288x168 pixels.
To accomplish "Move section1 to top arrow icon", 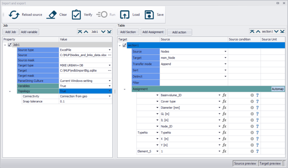I will [252, 32].
